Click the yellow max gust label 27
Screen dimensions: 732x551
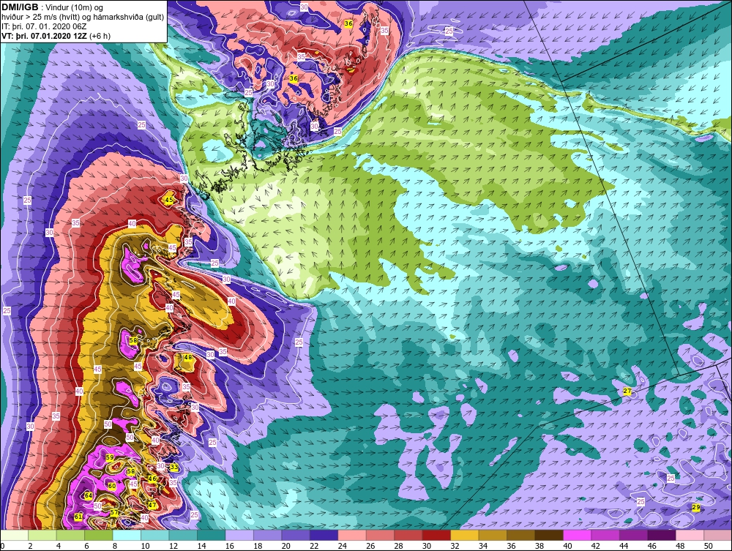tap(627, 391)
